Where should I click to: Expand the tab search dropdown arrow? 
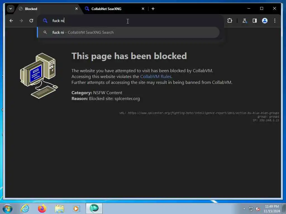point(11,9)
